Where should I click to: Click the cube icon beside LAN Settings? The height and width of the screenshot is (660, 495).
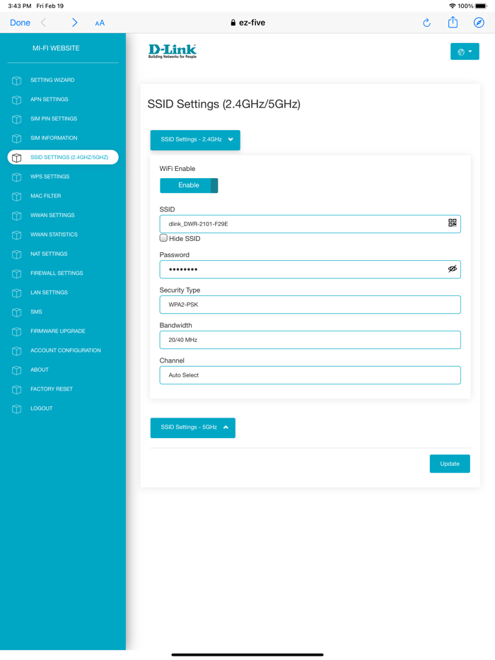click(16, 293)
